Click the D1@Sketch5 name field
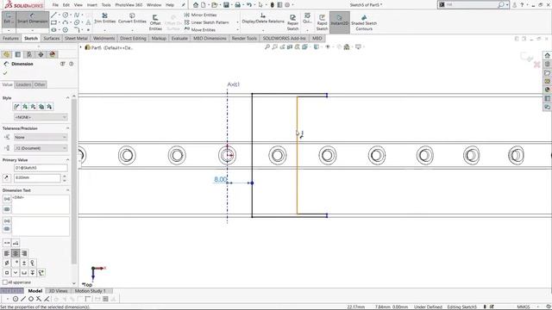552x310 pixels. point(41,168)
